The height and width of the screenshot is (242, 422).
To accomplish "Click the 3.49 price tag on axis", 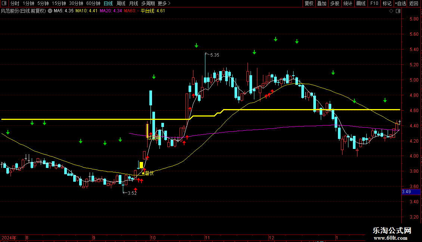I will pyautogui.click(x=411, y=192).
